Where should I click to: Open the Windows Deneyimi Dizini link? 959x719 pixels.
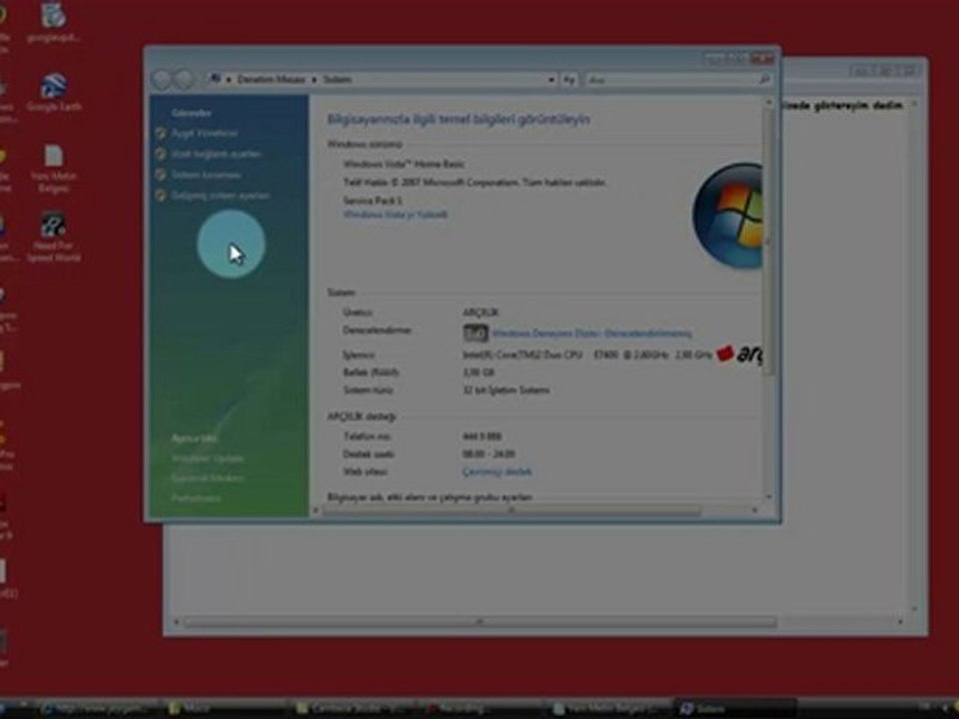click(x=591, y=334)
